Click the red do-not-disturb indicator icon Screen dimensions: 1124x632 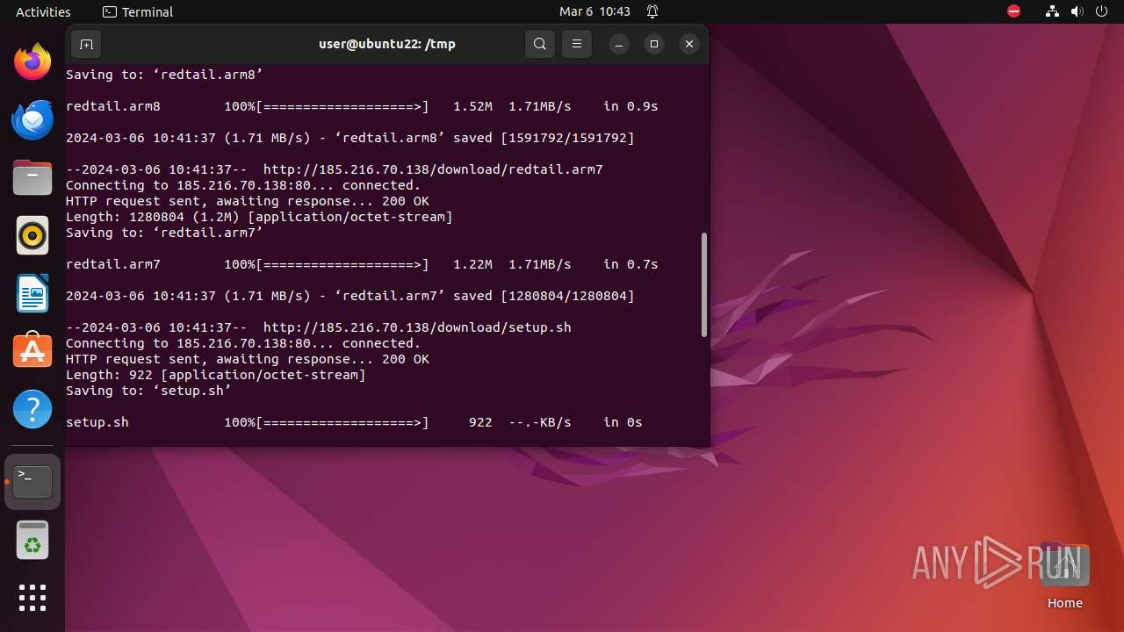click(1013, 11)
